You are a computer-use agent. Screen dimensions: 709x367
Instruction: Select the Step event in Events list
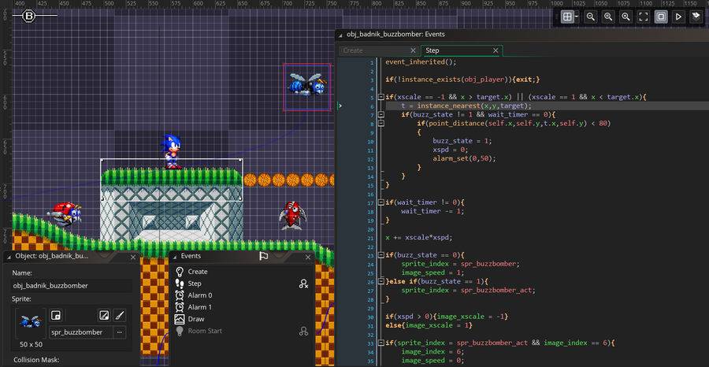pyautogui.click(x=195, y=284)
